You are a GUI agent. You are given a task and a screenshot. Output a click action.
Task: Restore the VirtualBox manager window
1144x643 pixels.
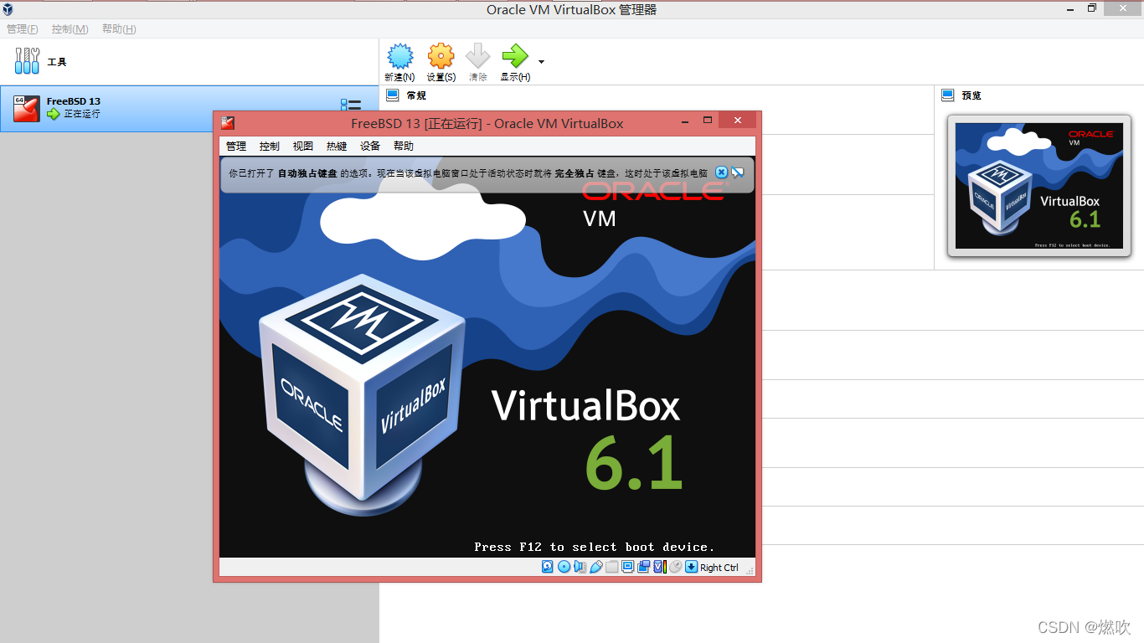[x=1092, y=8]
